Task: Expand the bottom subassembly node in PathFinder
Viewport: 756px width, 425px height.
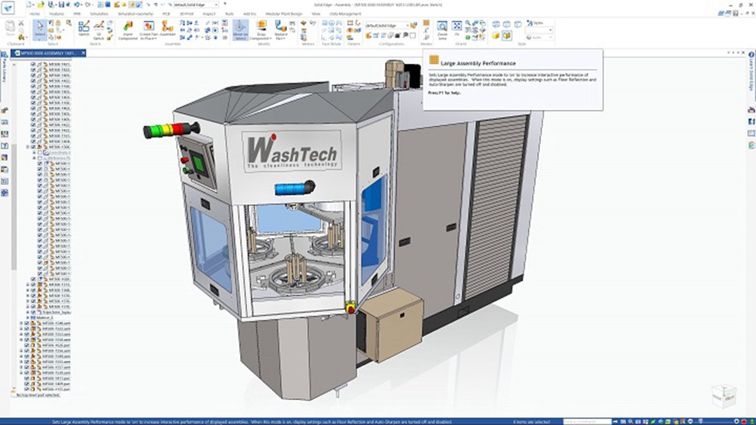Action: click(21, 372)
